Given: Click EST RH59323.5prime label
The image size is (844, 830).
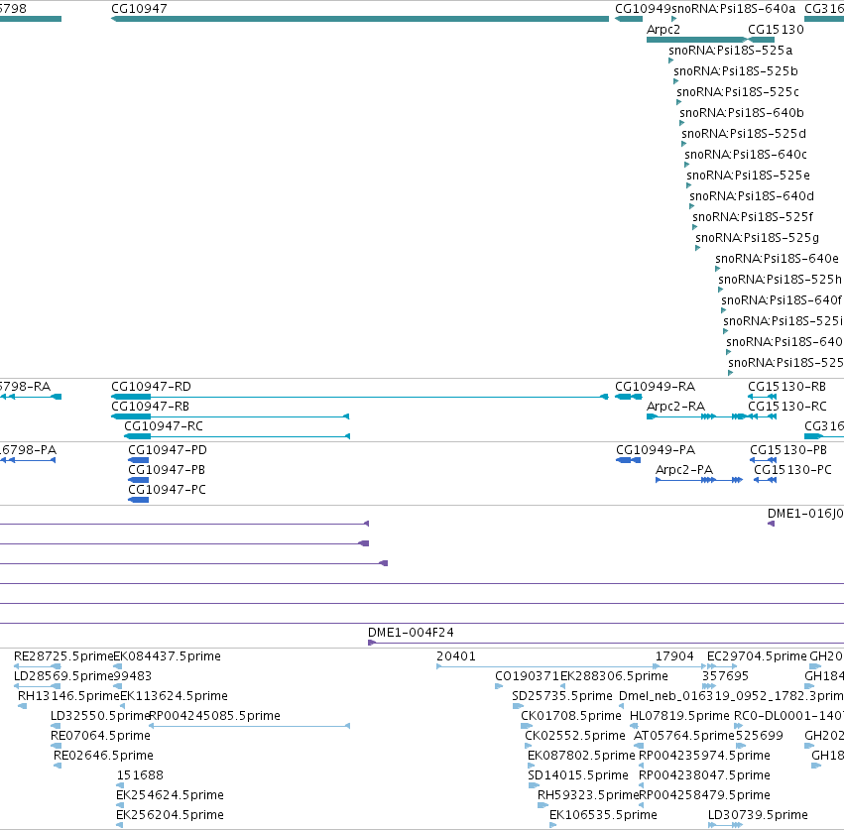Looking at the screenshot, I should coord(588,795).
